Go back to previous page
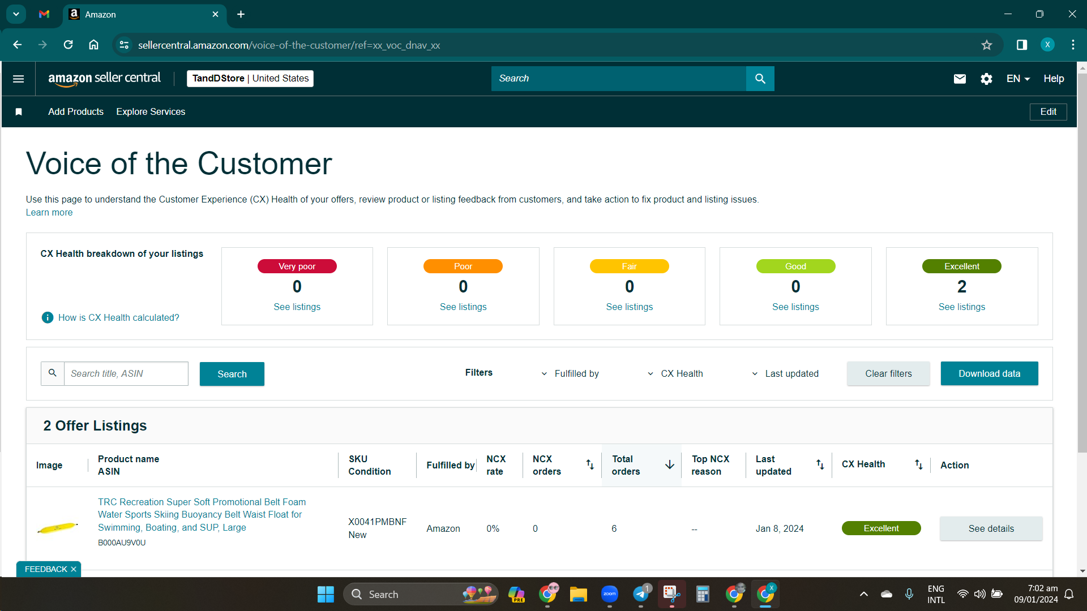This screenshot has width=1087, height=611. point(18,45)
